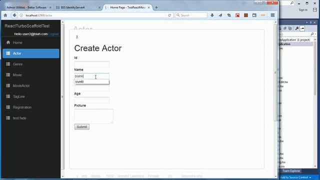The image size is (320, 180).
Task: Open a new browser tab with plus icon
Action: tap(156, 7)
